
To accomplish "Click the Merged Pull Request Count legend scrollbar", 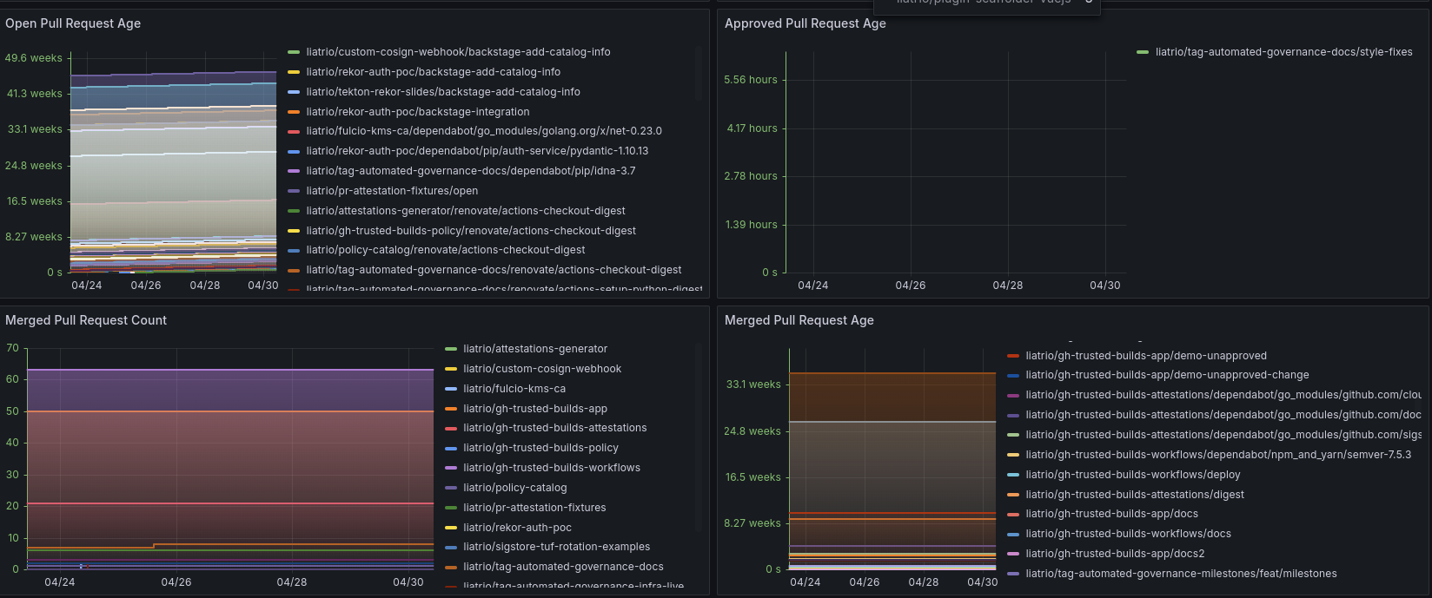I will click(698, 437).
